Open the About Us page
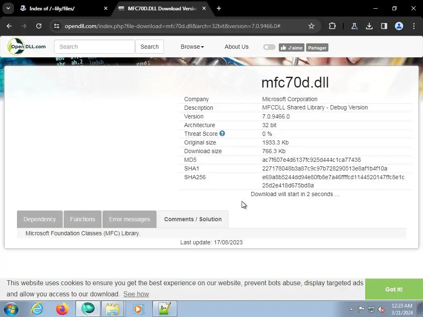 click(x=236, y=47)
